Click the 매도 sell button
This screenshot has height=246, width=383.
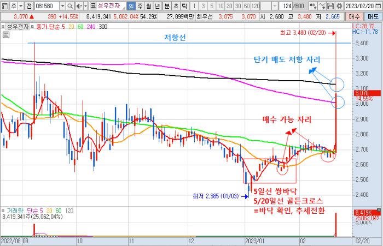[x=373, y=16]
